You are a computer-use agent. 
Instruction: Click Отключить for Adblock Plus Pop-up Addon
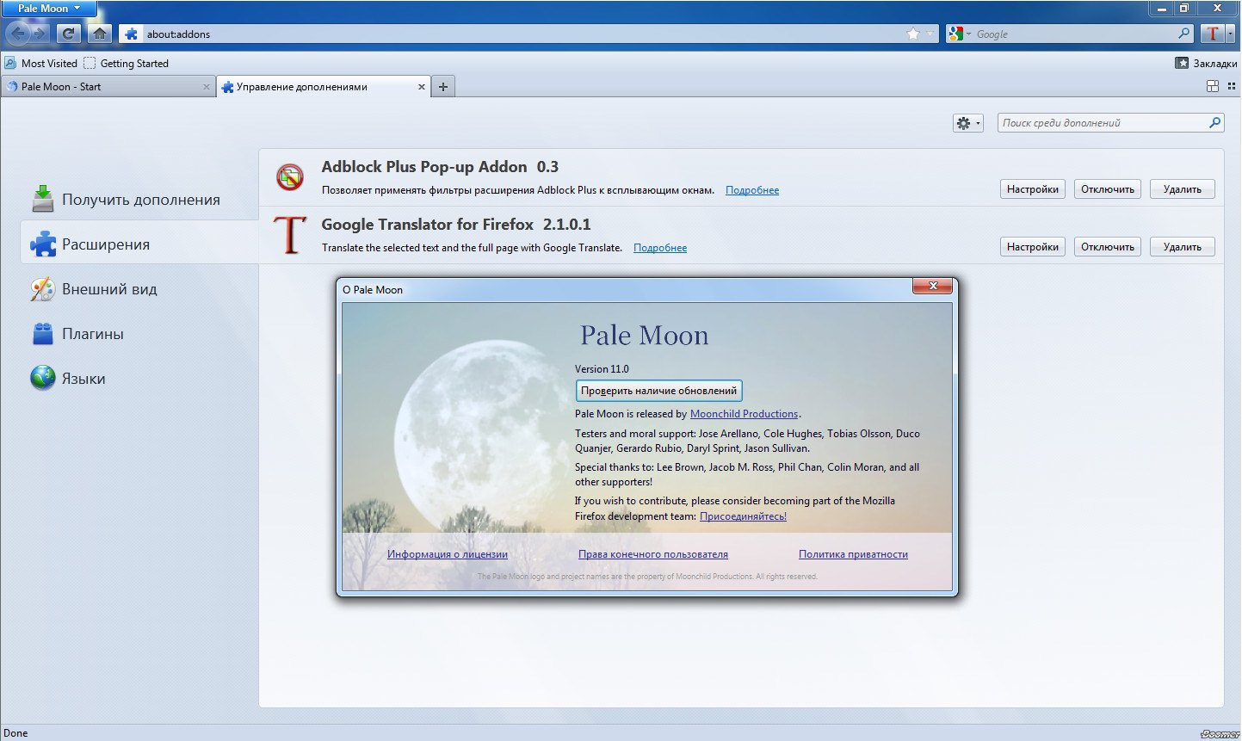(x=1108, y=189)
